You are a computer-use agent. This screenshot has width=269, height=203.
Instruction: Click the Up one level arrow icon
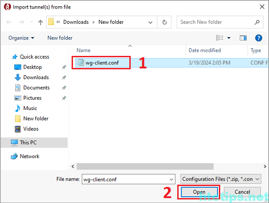[x=41, y=22]
